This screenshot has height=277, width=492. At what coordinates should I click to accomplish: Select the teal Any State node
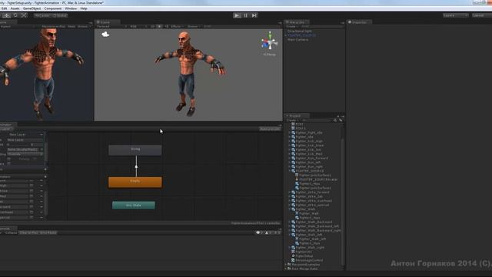pyautogui.click(x=134, y=205)
